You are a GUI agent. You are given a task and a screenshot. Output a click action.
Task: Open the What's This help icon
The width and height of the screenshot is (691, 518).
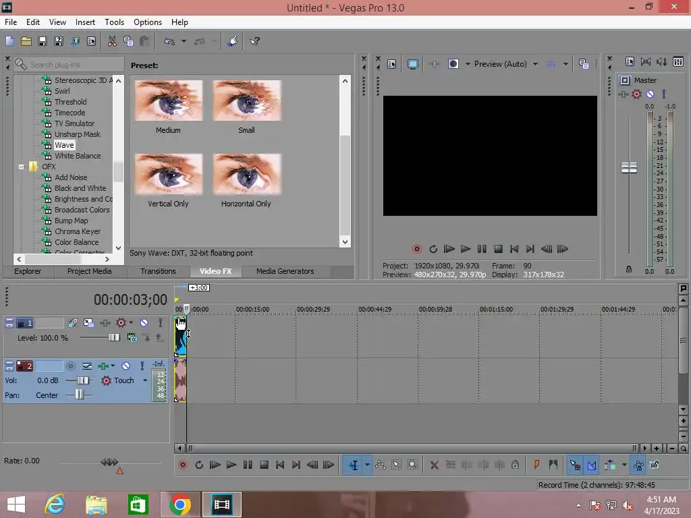tap(254, 41)
